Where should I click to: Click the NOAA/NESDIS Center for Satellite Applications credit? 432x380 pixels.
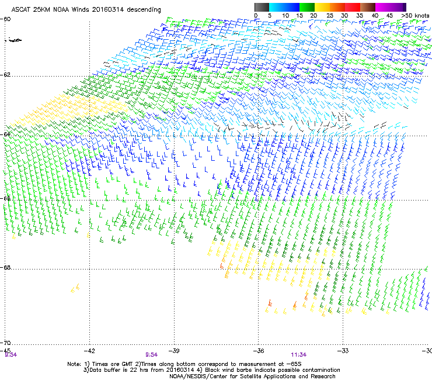point(252,376)
